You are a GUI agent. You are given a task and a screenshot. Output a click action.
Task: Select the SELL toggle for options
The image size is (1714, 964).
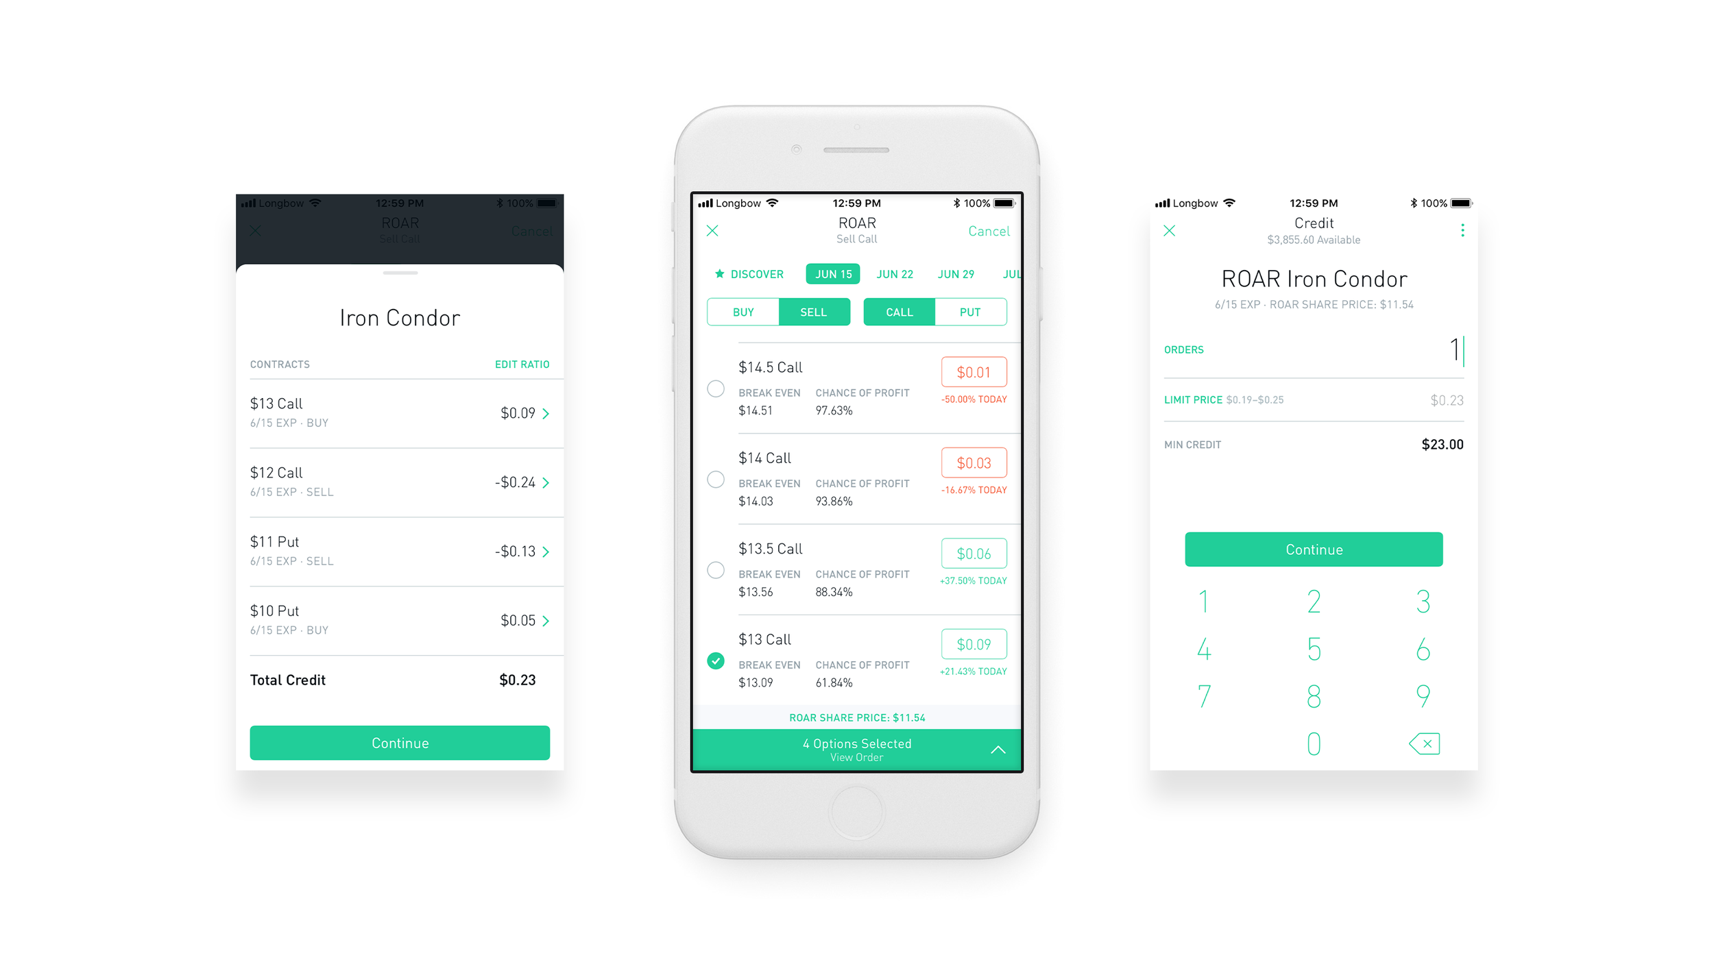(x=812, y=312)
